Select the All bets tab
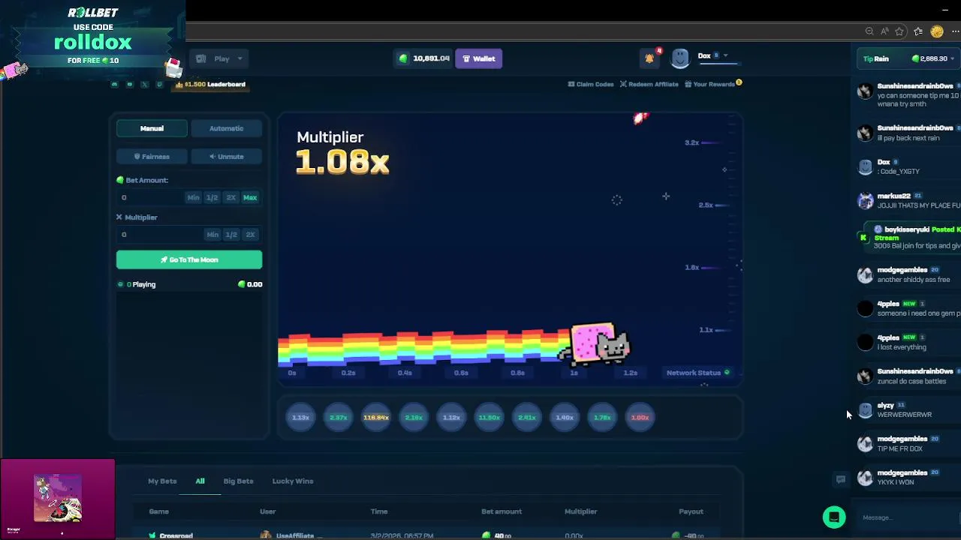961x540 pixels. pos(200,481)
